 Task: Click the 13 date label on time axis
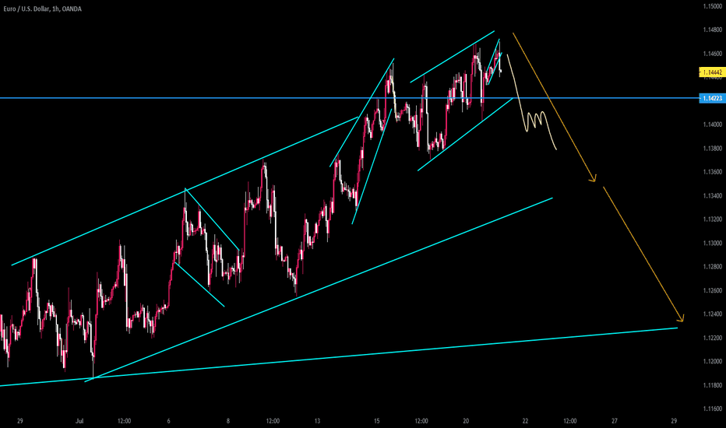[317, 421]
